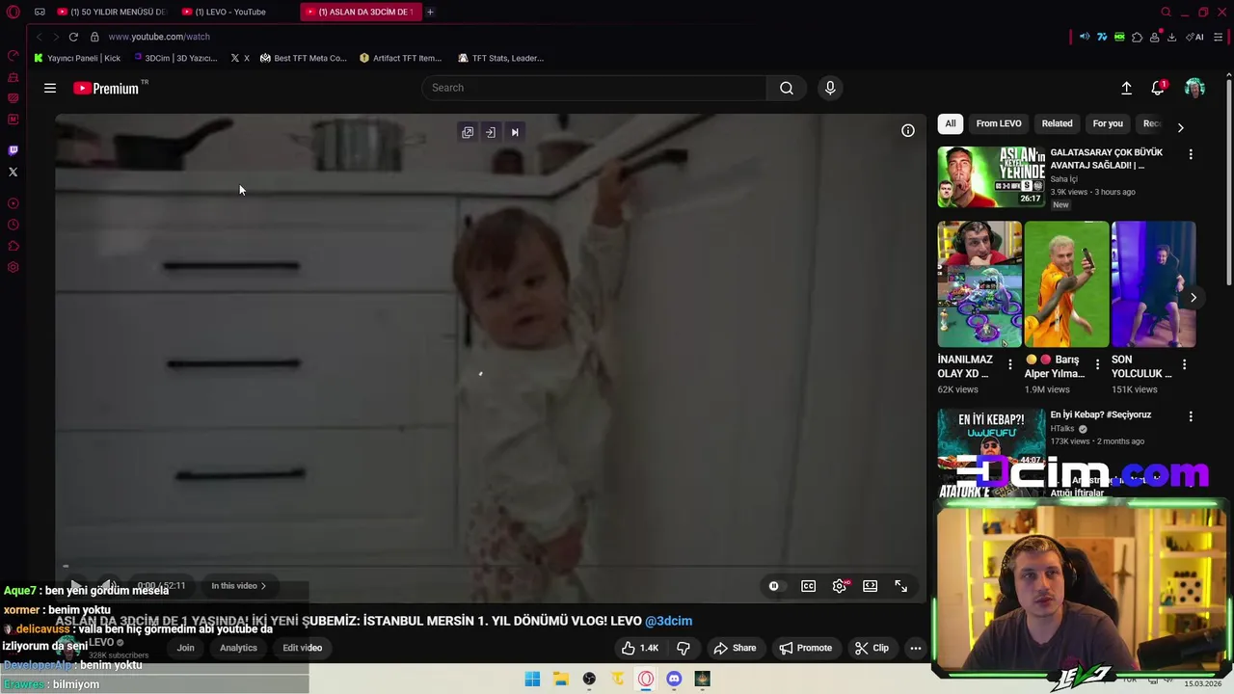Click the browser sound toolbar icon

pyautogui.click(x=1085, y=37)
